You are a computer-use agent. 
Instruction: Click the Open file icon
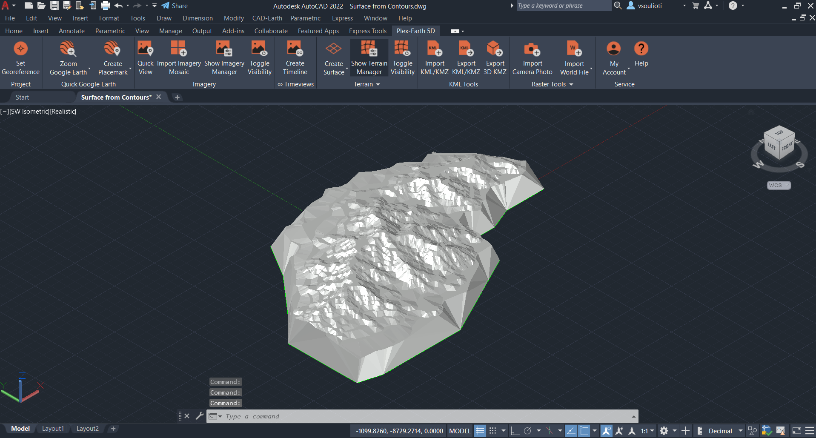pos(41,6)
